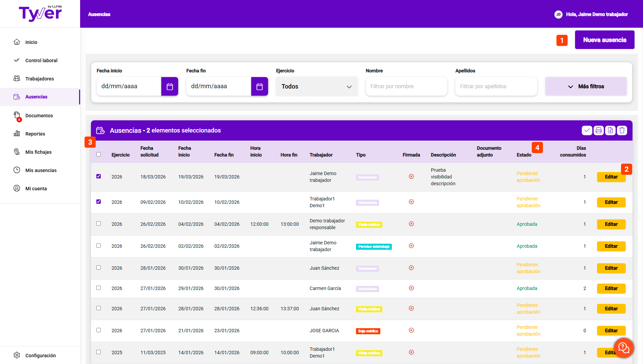Click the Nueva ausencia button
The width and height of the screenshot is (643, 364).
604,40
